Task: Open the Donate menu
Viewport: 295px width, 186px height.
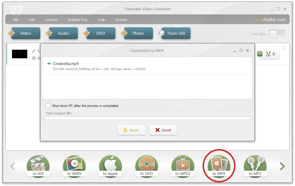Action: [121, 19]
